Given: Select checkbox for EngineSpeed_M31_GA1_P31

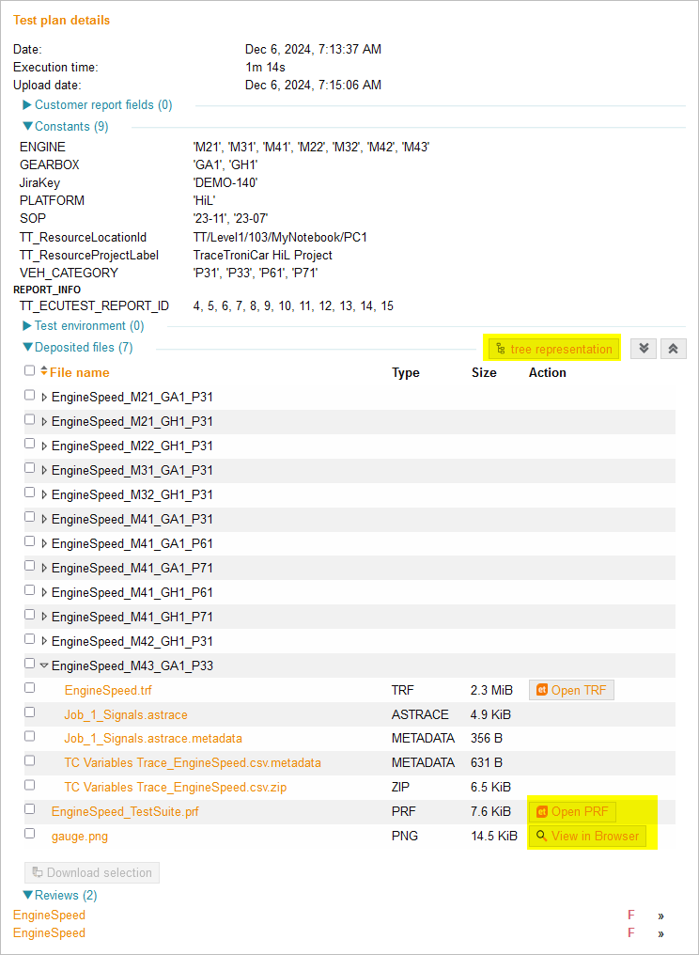Looking at the screenshot, I should (x=30, y=468).
